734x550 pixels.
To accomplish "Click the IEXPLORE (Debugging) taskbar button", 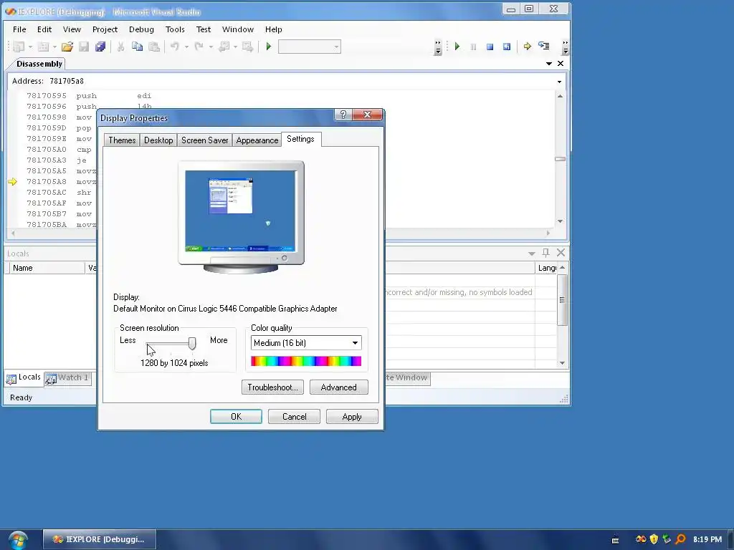I will [x=99, y=539].
